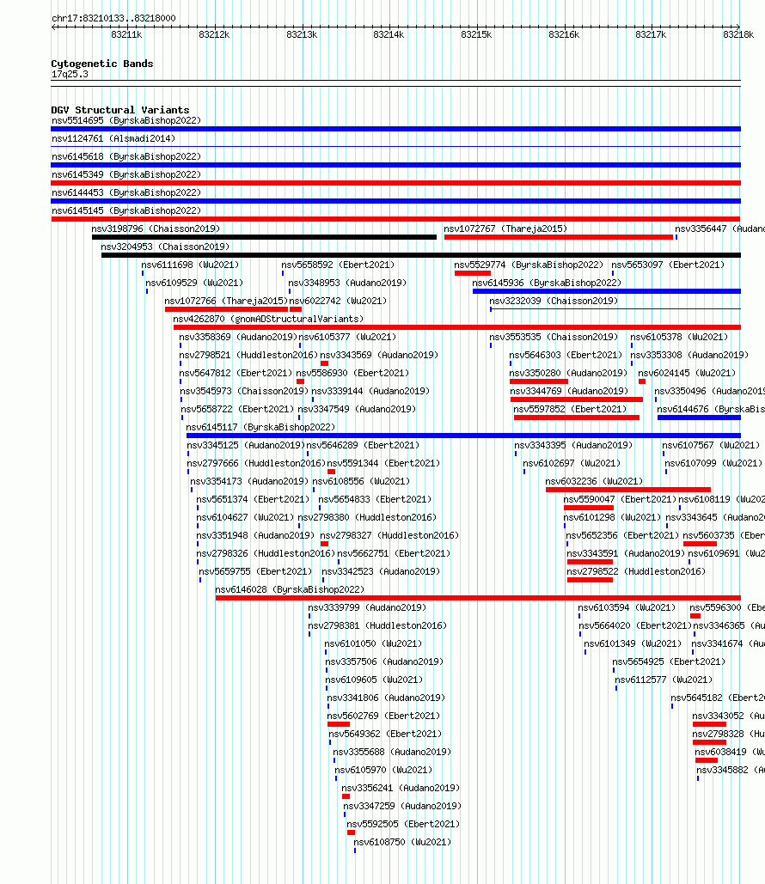Click the nsv2798381 (Huddleston2016) label
The image size is (765, 884).
pyautogui.click(x=377, y=625)
